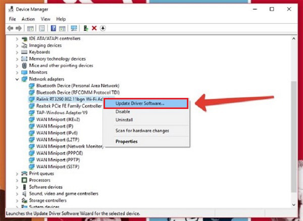Click the Monitors category icon
Viewport: 303px width, 221px height.
pyautogui.click(x=24, y=72)
